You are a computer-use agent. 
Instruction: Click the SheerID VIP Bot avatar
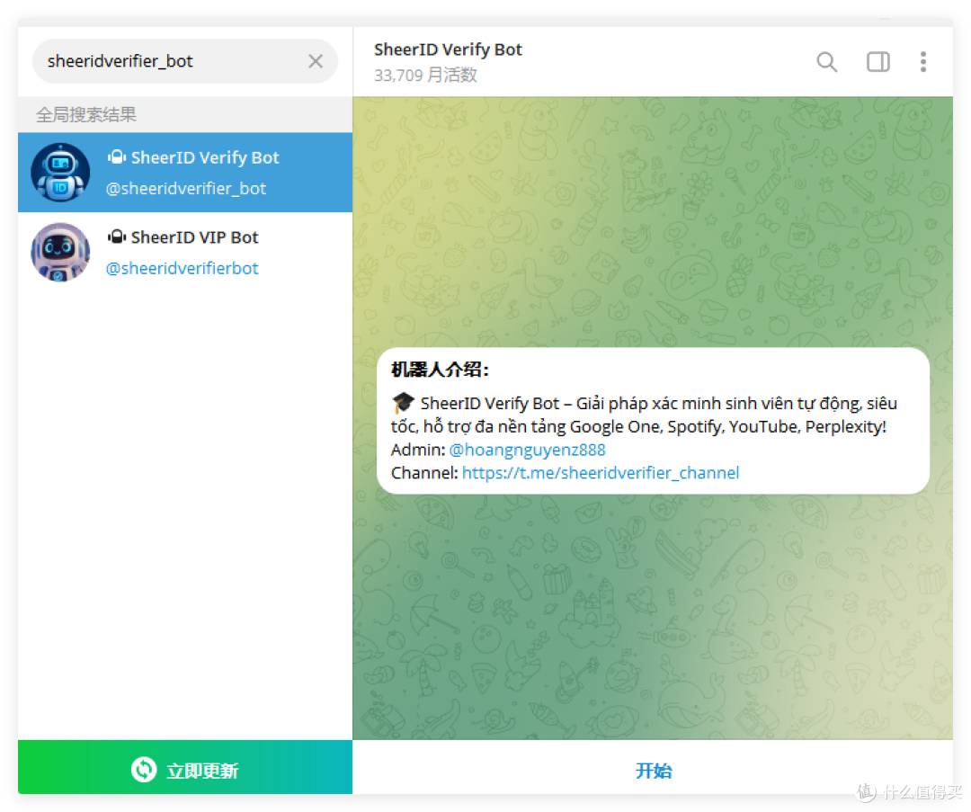[60, 252]
